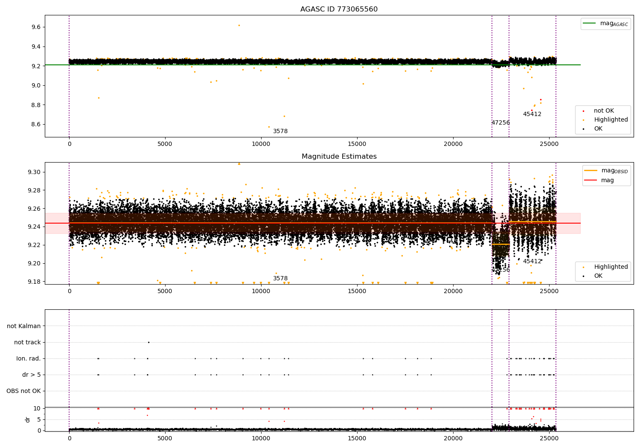640x448 pixels.
Task: Click the 9.26 y-axis tick label
Action: 34,209
